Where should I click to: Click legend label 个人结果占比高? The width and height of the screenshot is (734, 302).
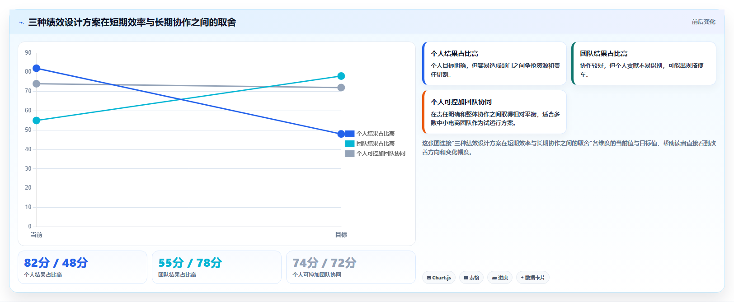[376, 134]
